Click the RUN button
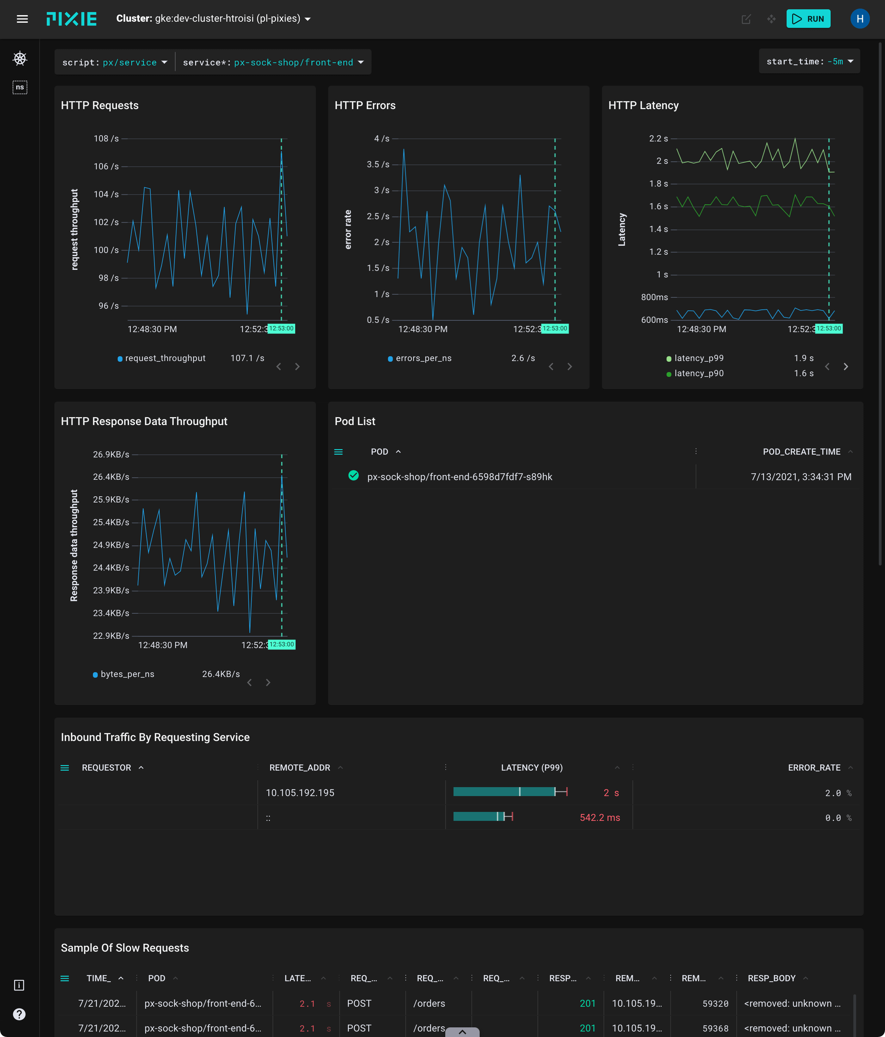Screen dimensions: 885x1037 coord(809,19)
